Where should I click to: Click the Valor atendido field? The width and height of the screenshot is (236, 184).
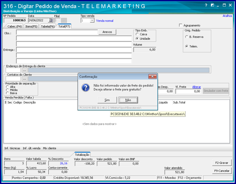pyautogui.click(x=174, y=172)
